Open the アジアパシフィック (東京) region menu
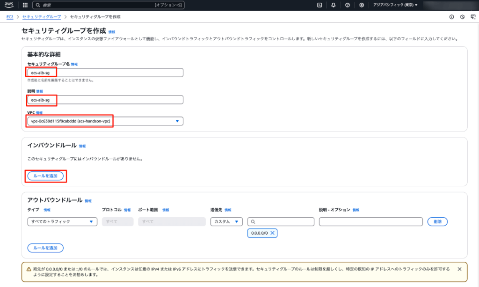The image size is (479, 287). point(395,5)
